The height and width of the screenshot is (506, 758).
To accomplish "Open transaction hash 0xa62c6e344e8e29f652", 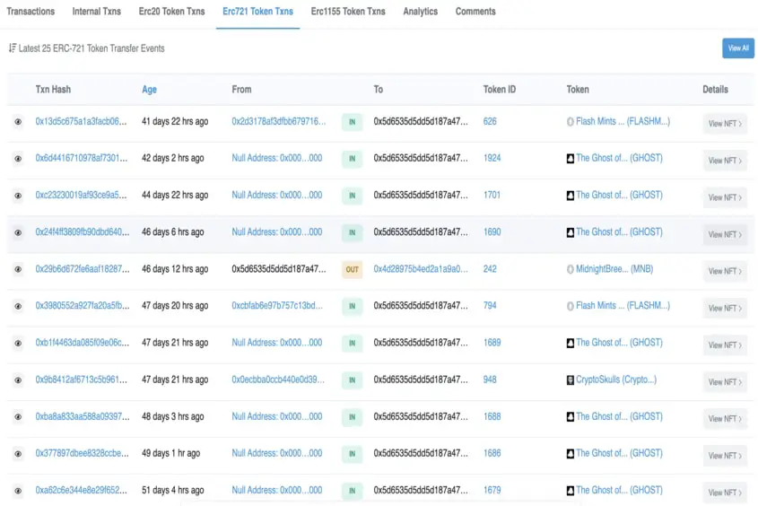I will (x=82, y=490).
